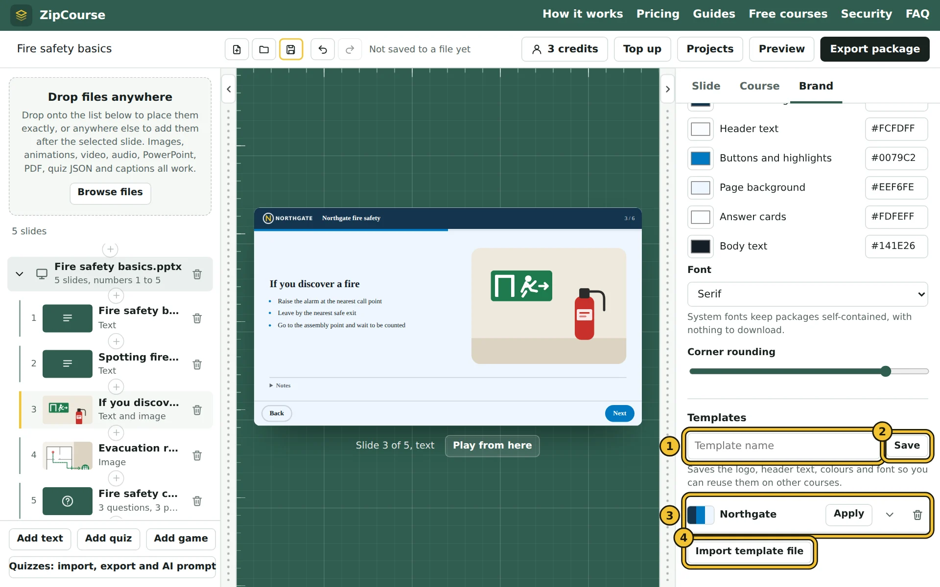Save the template with Save button

coord(907,446)
